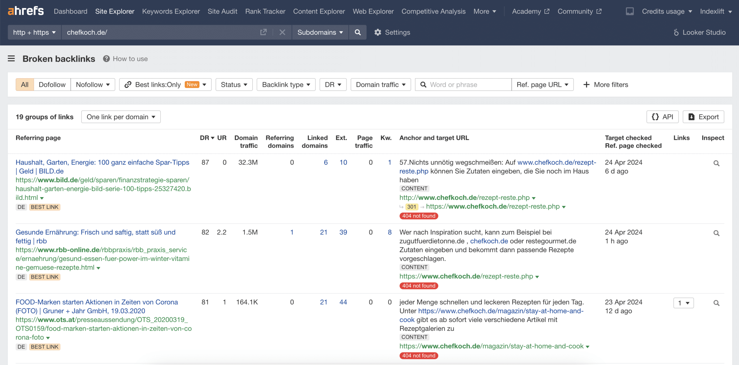
Task: Open Haushalt, Garten, Energie BILD.de page link
Action: pos(102,167)
